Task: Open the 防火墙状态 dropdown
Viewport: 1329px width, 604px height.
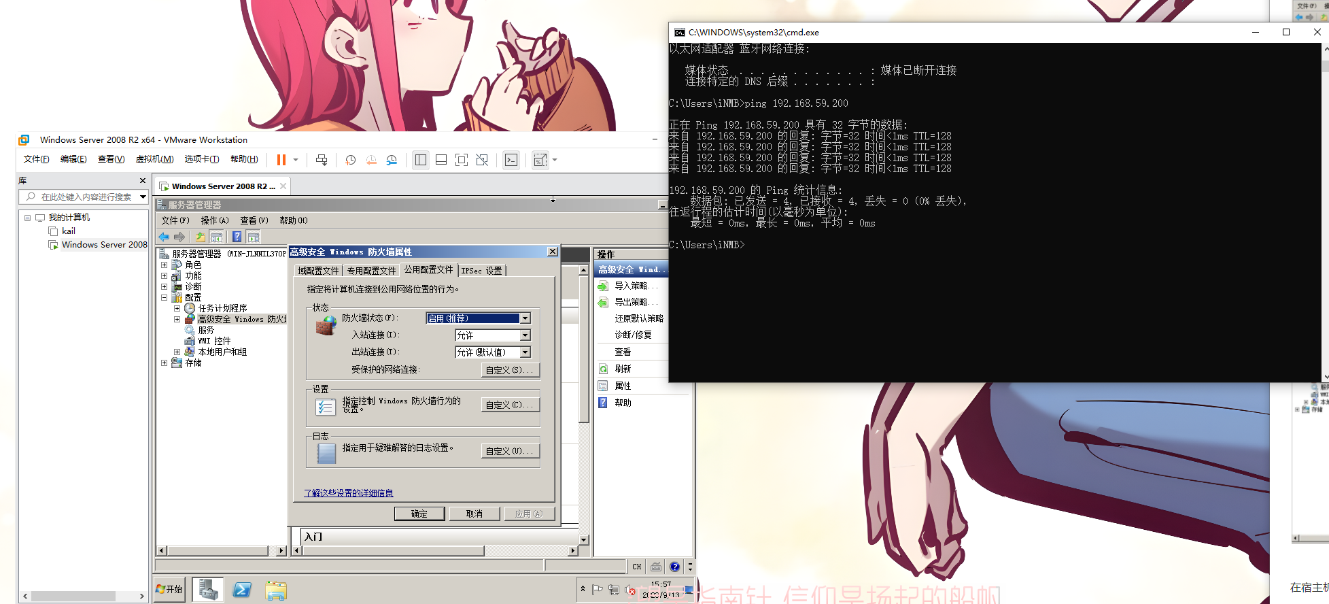Action: (x=525, y=318)
